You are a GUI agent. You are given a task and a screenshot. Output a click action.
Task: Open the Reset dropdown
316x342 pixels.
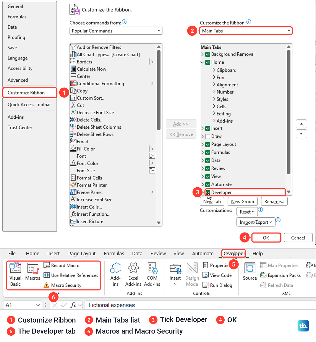click(247, 212)
